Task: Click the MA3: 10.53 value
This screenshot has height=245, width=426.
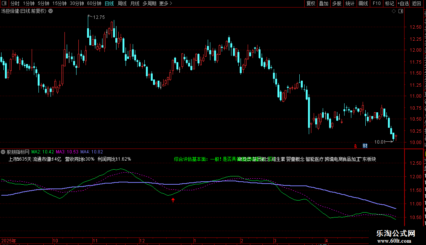Action: coord(67,152)
